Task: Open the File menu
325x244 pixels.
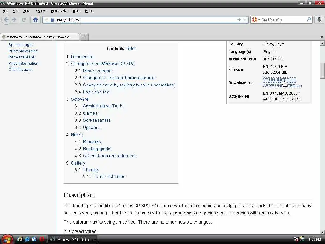Action: coord(5,11)
